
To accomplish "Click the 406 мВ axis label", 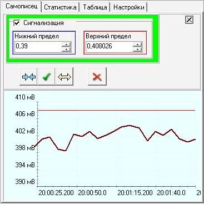I will click(25, 114).
